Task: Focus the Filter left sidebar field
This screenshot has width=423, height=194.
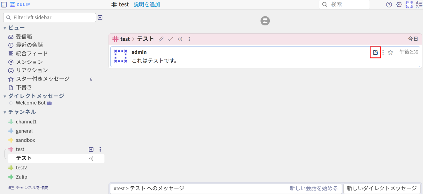Action: click(49, 17)
